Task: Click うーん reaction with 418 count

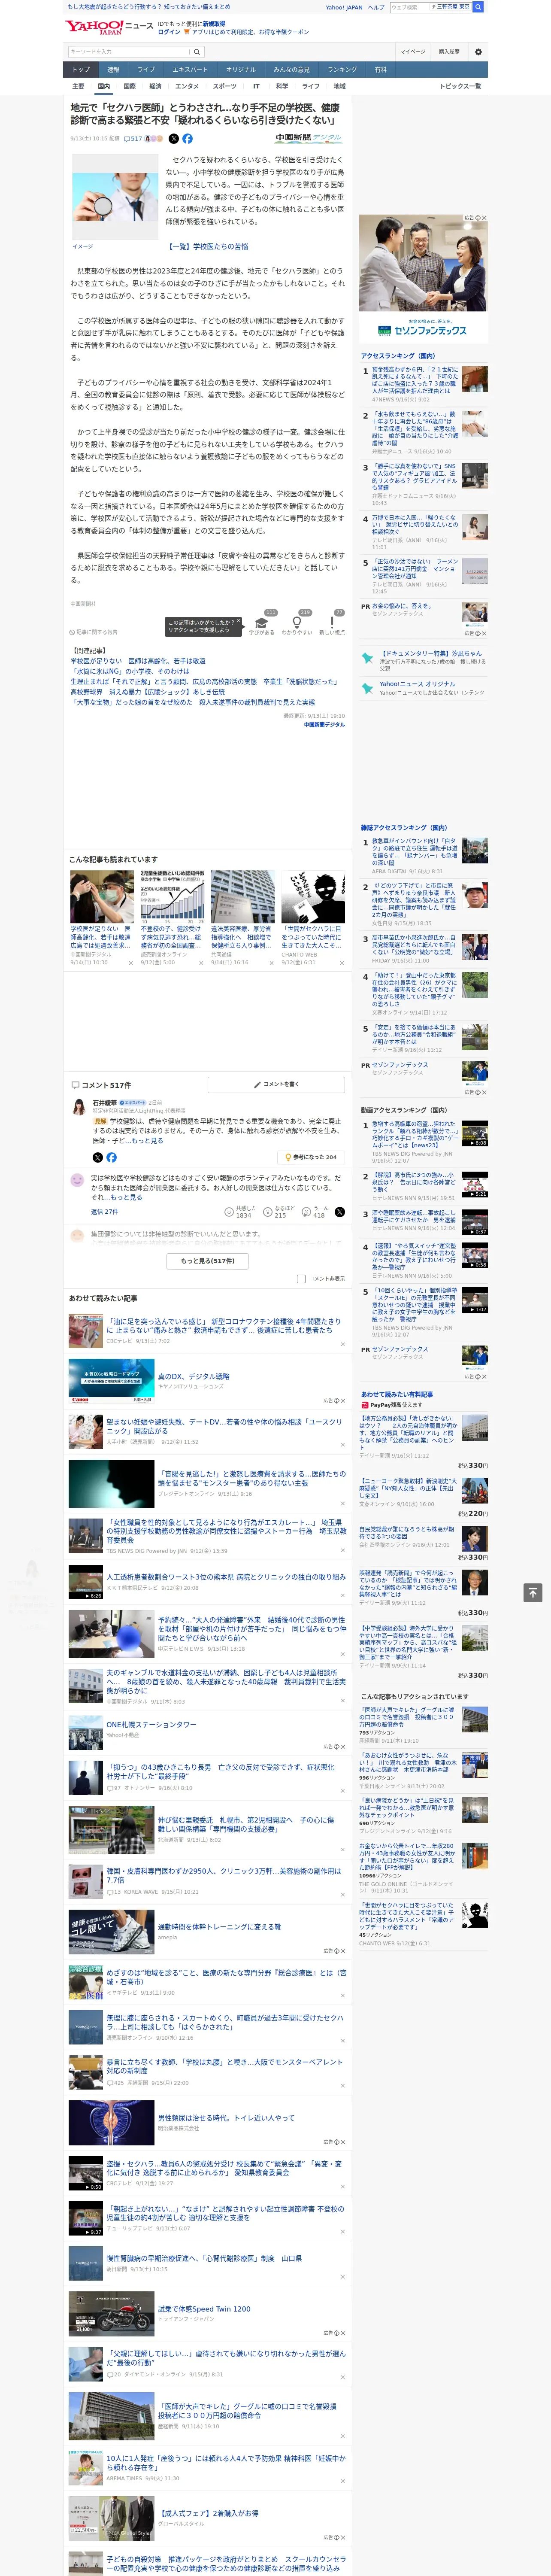Action: 316,1211
